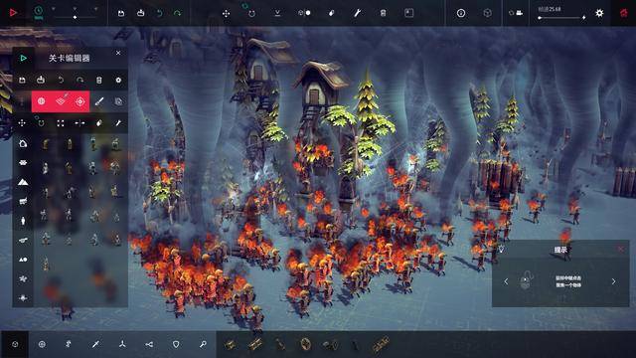Screen dimensions: 636x358
Task: Toggle the time-scale clock icon at top
Action: click(39, 12)
